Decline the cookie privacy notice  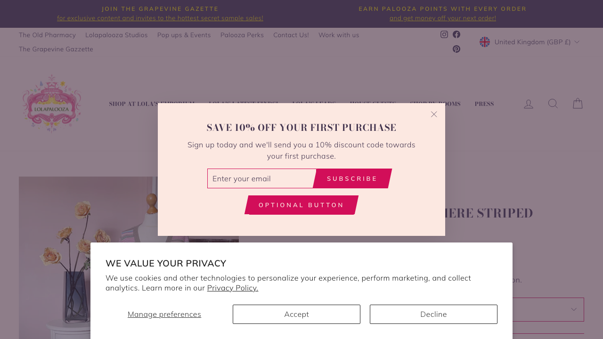click(x=433, y=314)
